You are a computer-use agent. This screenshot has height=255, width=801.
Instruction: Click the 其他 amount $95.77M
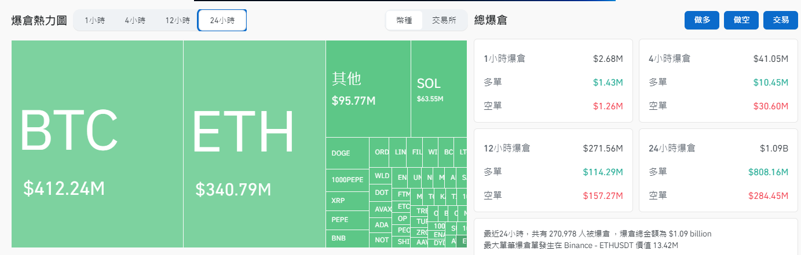353,101
